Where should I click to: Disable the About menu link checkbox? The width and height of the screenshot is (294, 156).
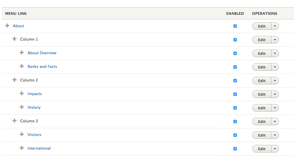coord(235,26)
